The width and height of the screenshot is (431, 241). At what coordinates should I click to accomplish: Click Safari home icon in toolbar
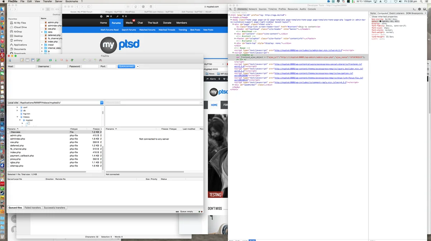click(135, 6)
